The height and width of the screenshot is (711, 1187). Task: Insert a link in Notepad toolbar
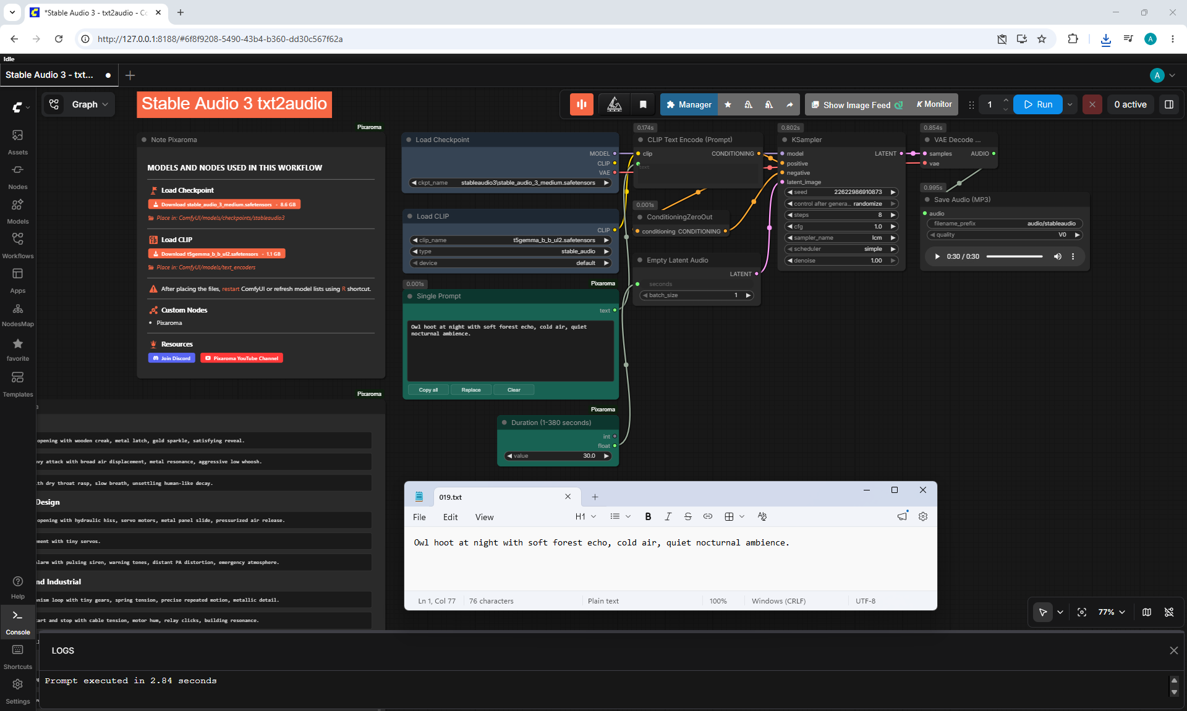tap(708, 516)
